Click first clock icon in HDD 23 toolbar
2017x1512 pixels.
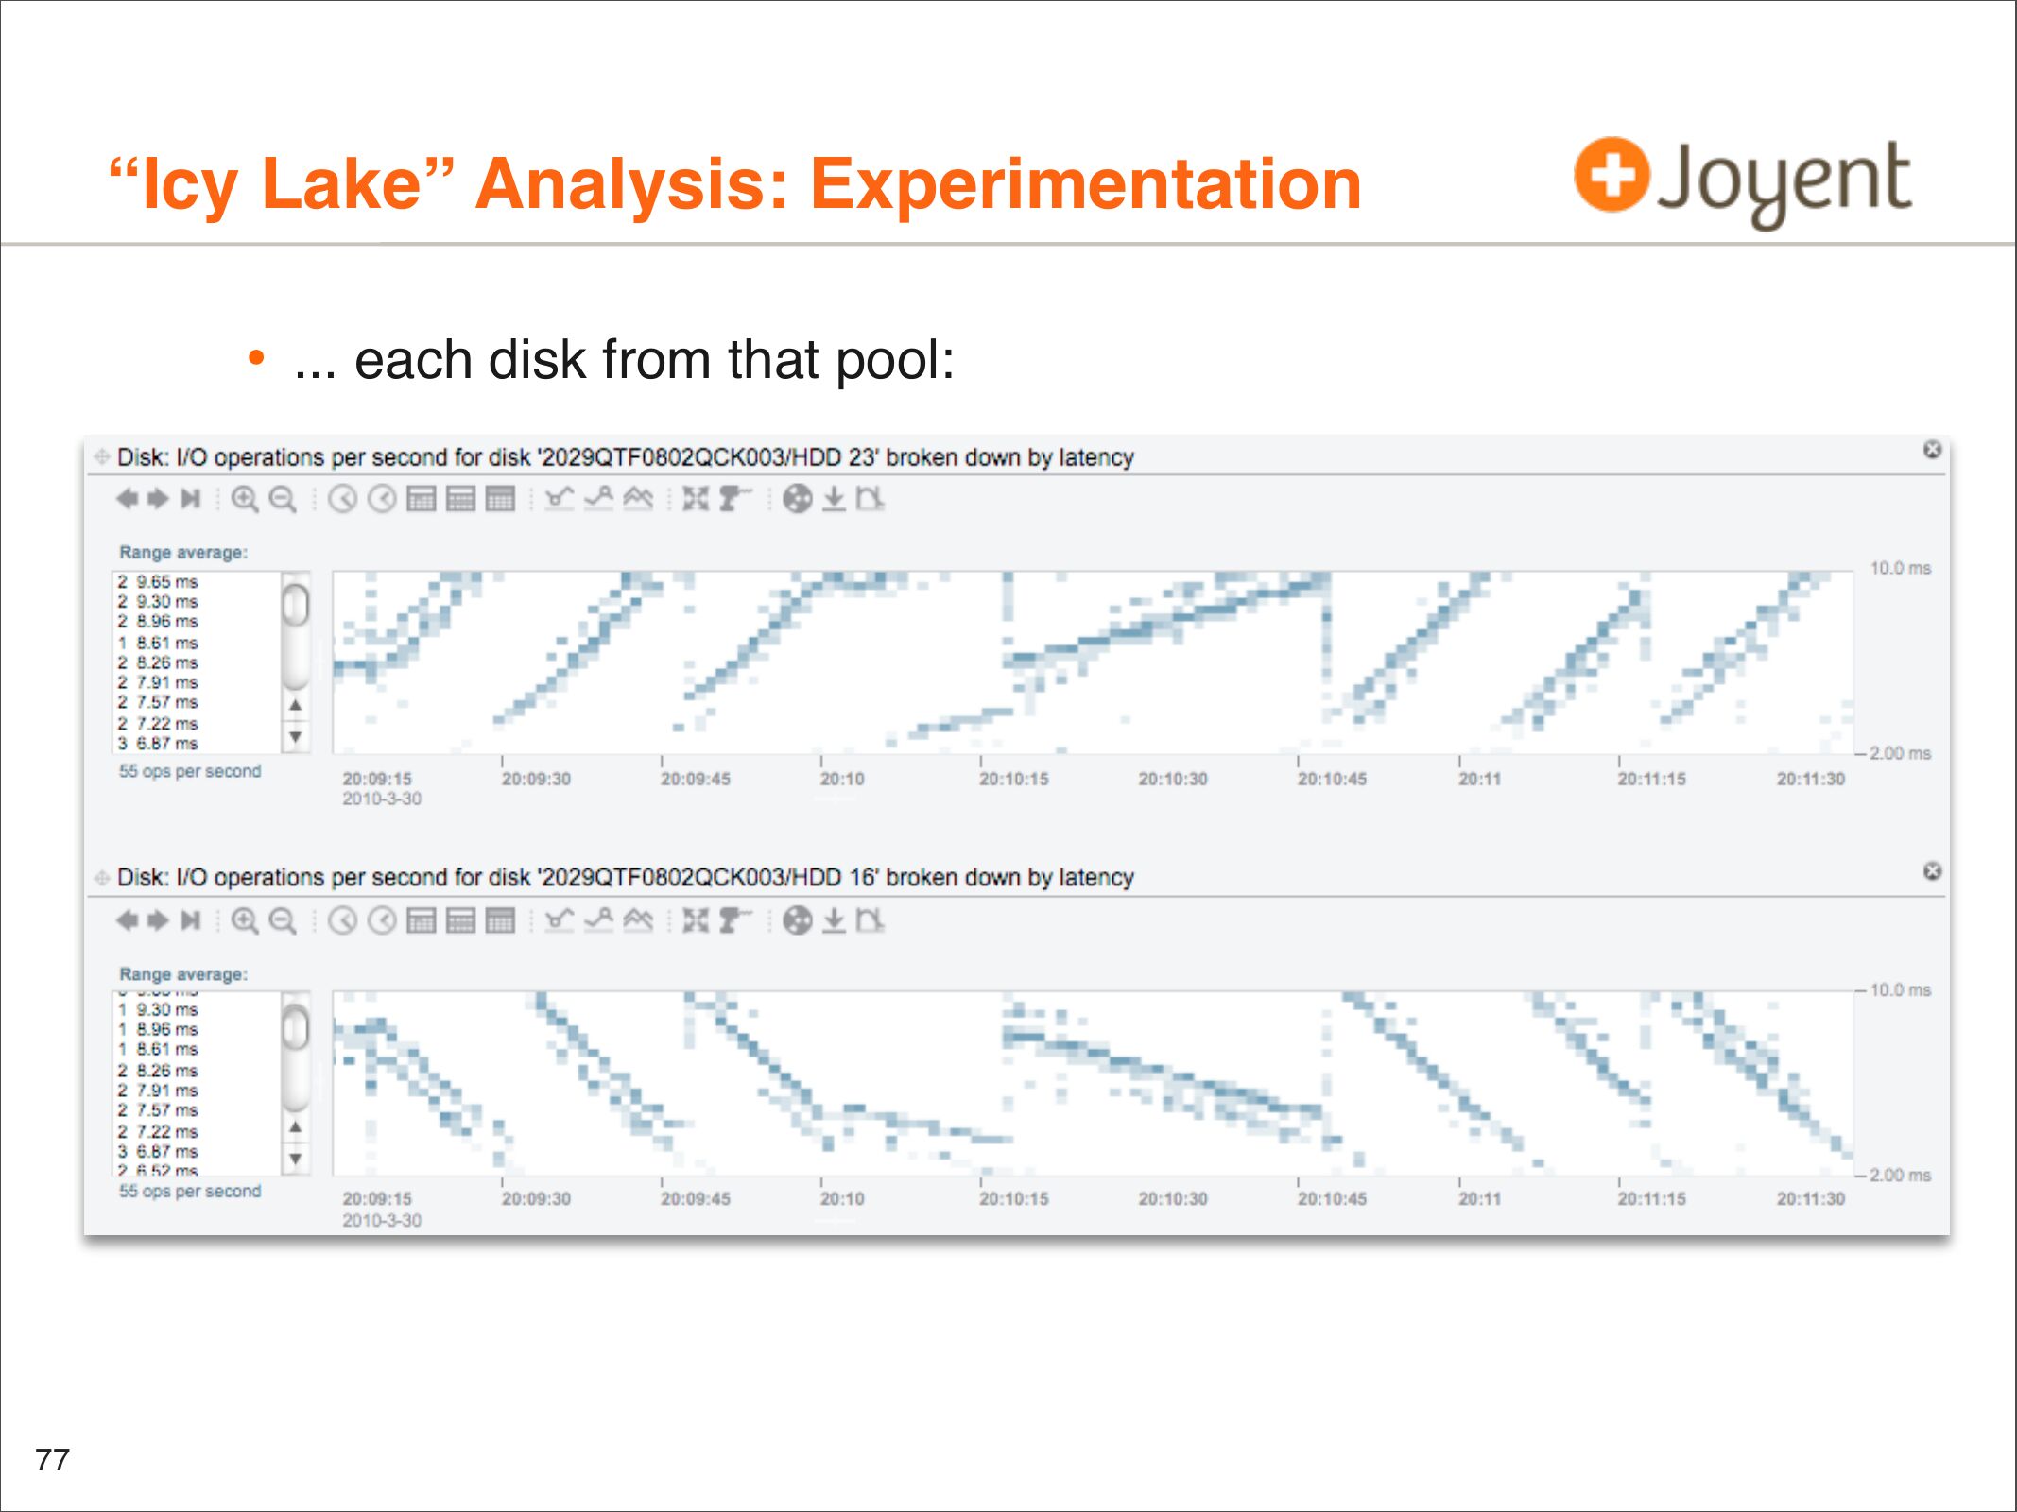(x=342, y=498)
